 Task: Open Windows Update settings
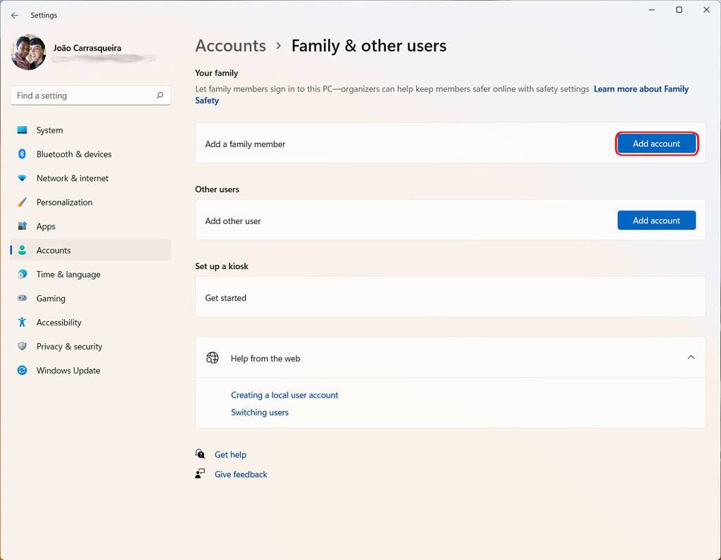23,370
